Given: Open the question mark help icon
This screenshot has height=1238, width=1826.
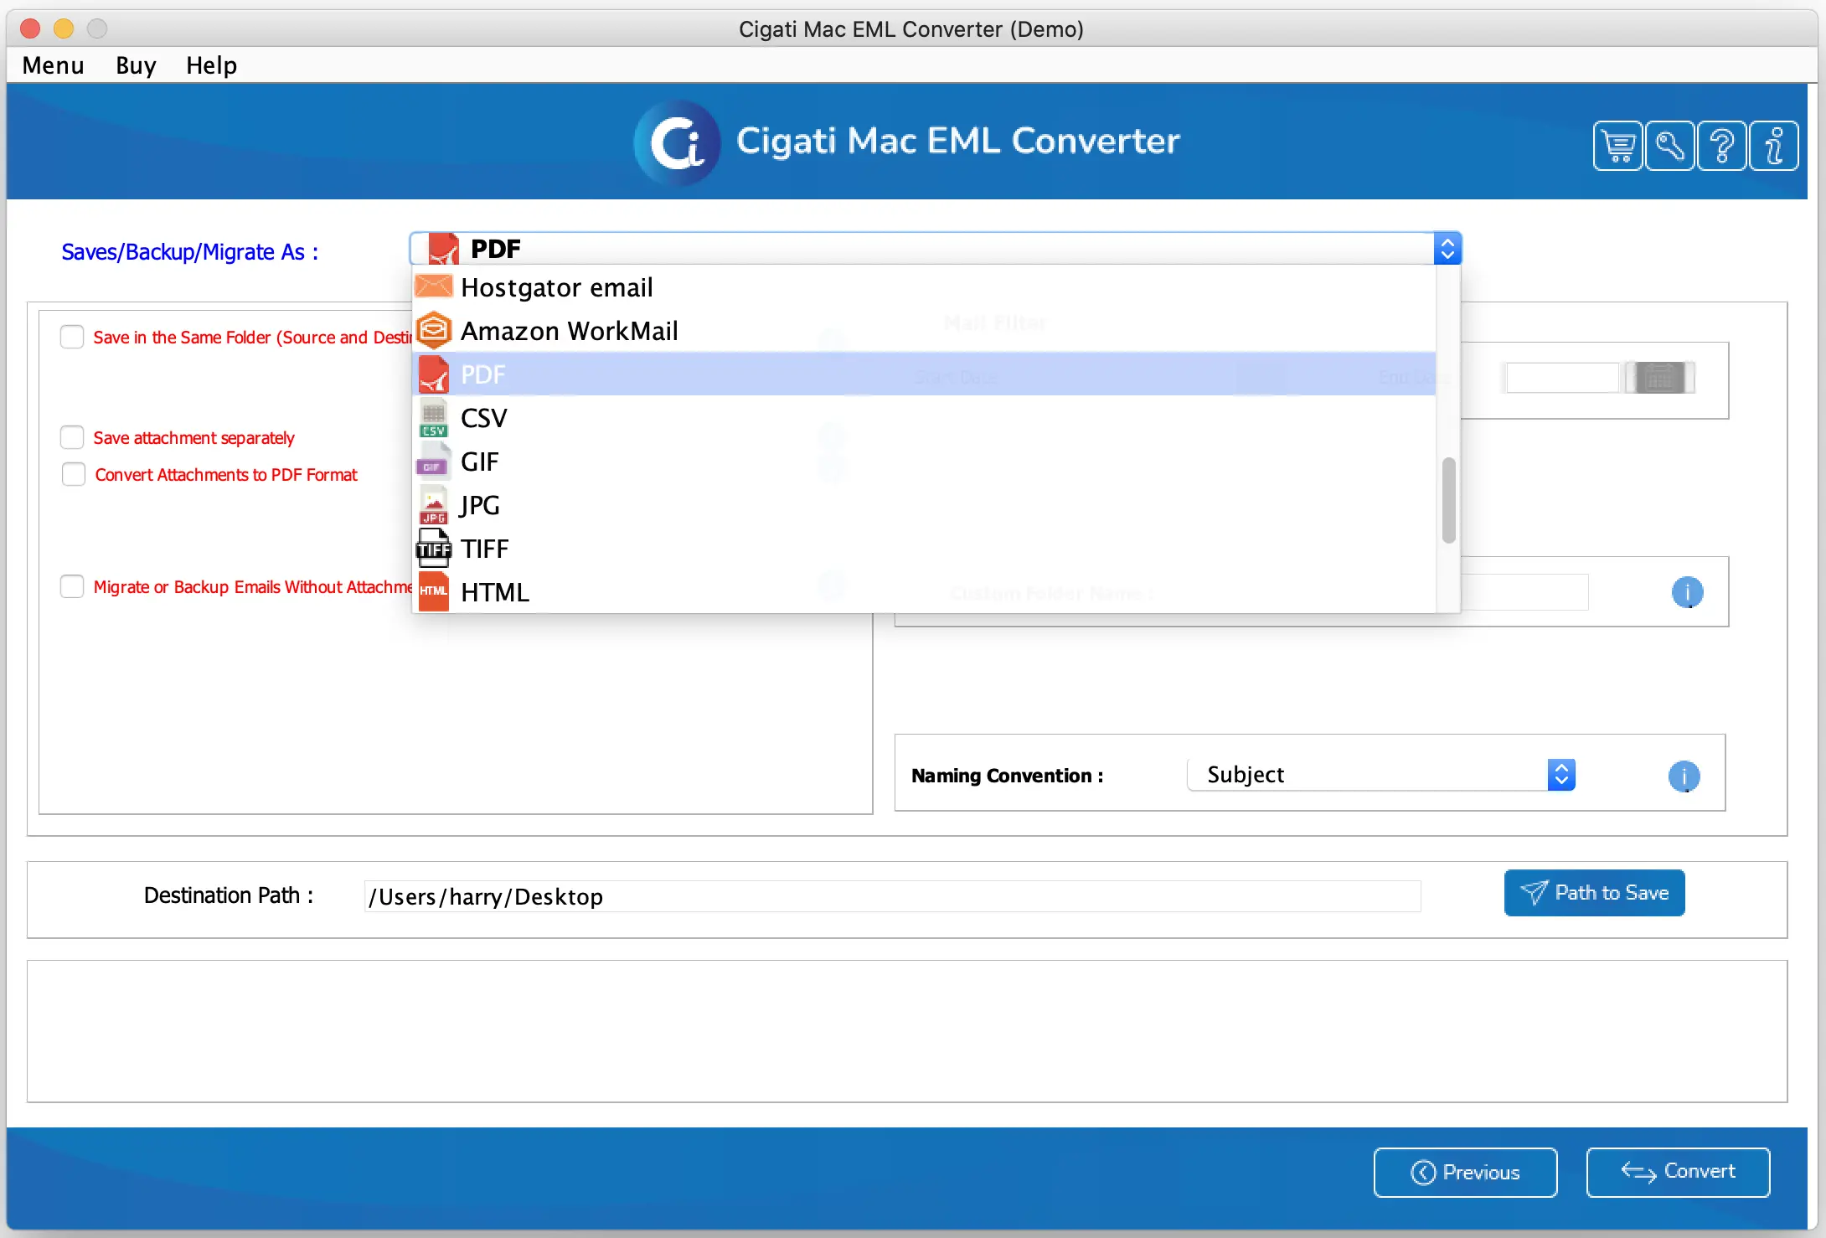Looking at the screenshot, I should click(1721, 146).
